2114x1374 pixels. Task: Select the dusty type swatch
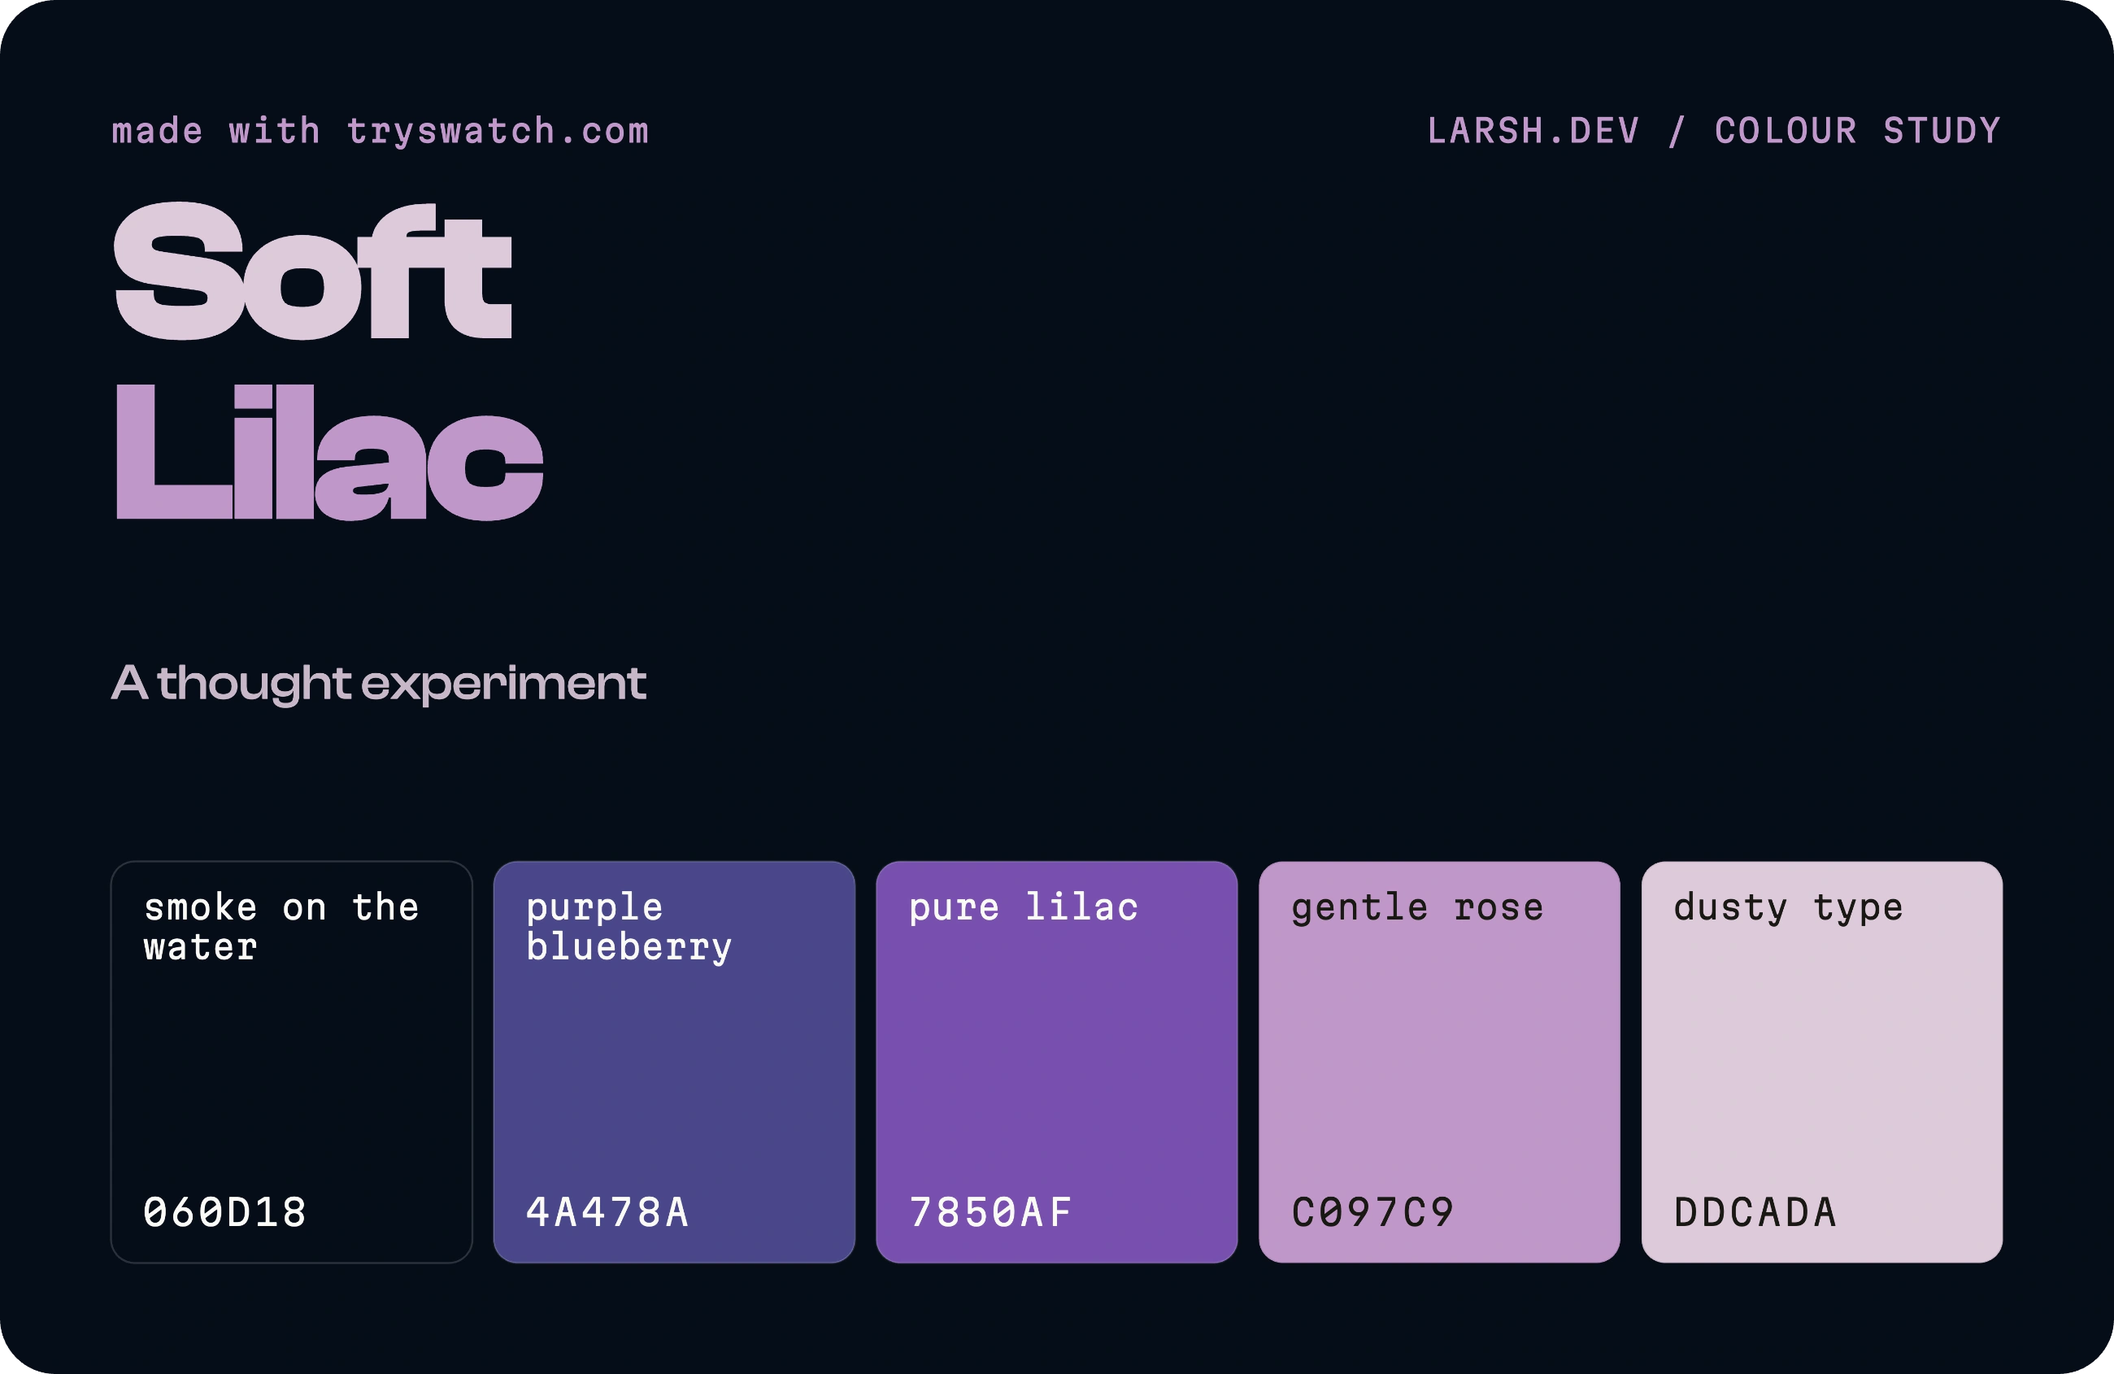tap(1822, 1061)
